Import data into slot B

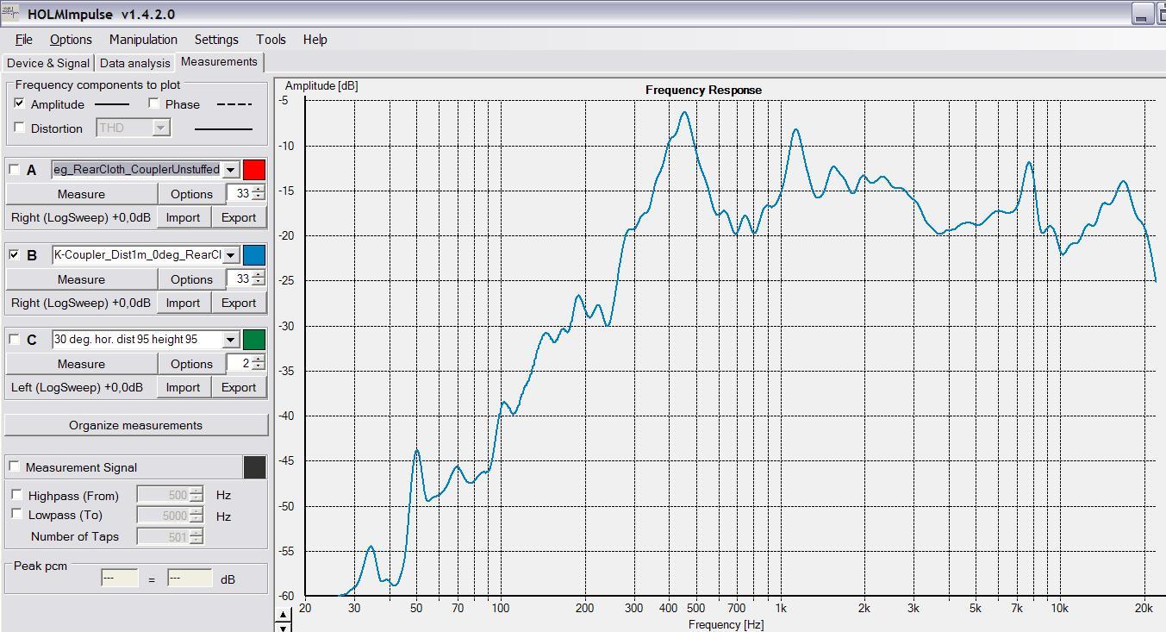(183, 303)
